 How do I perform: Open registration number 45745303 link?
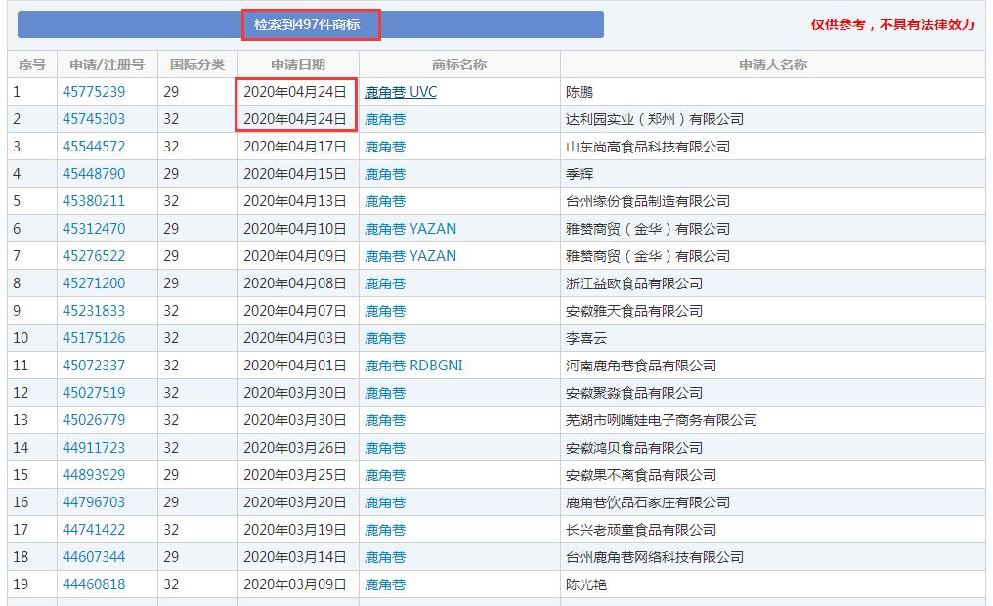pos(94,119)
